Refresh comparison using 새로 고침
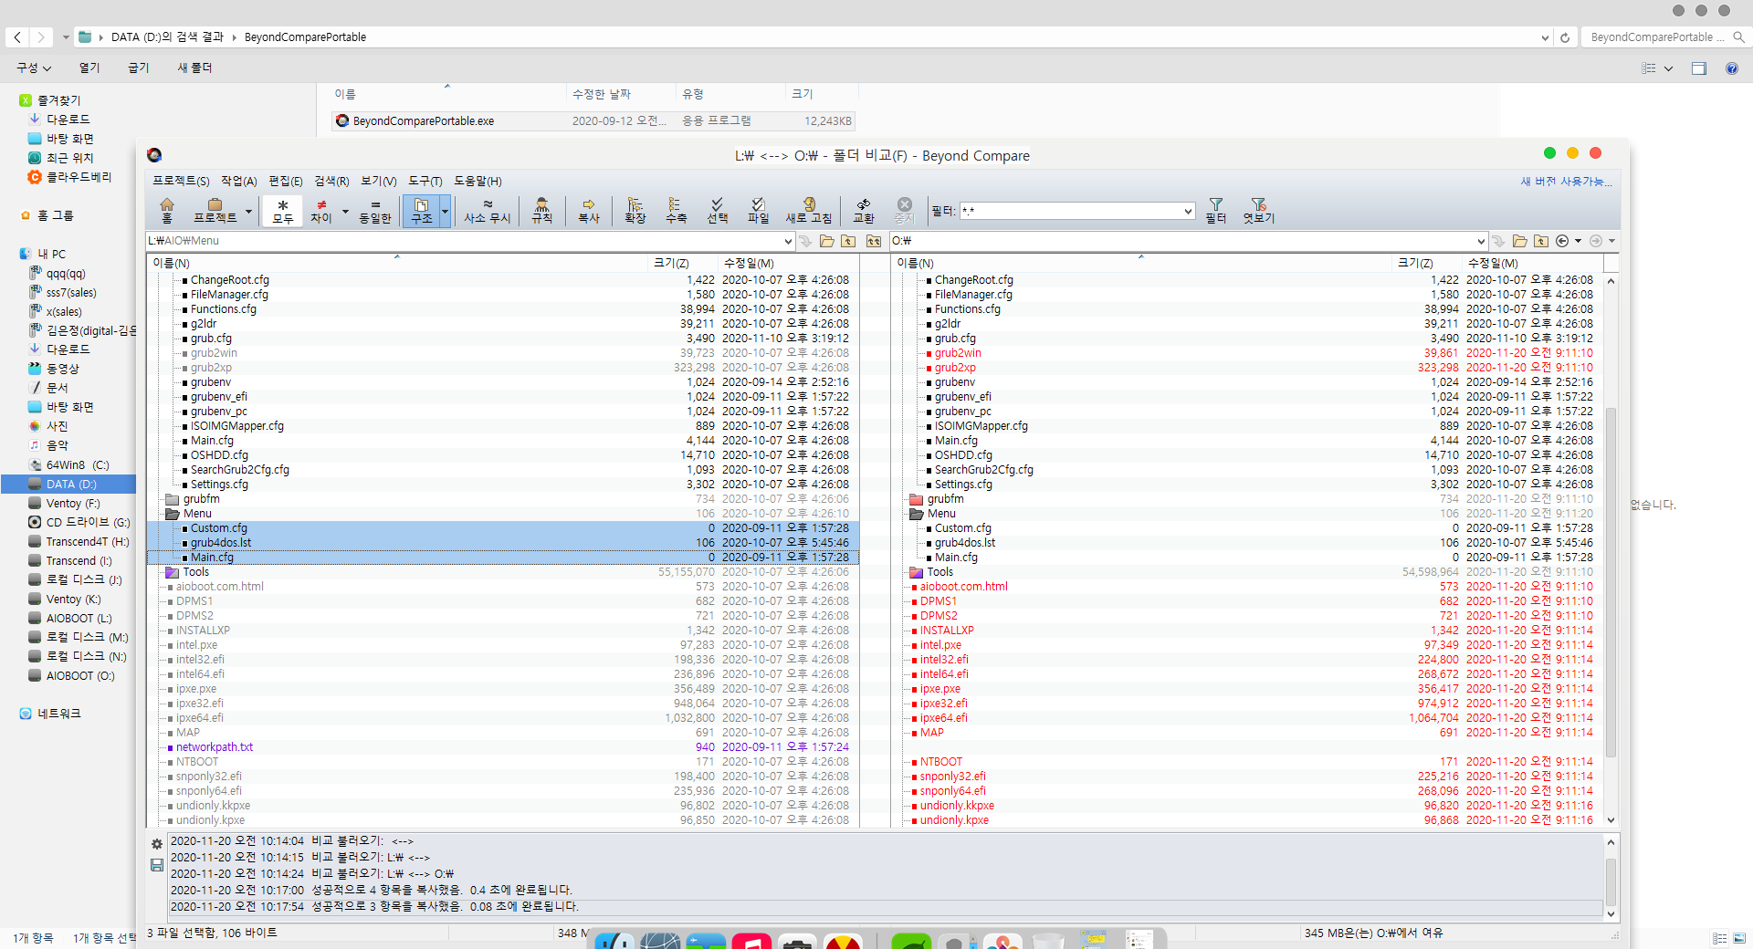This screenshot has width=1753, height=949. 809,210
